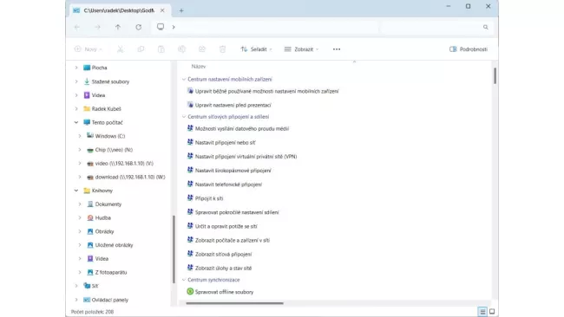Open the Nový dropdown button
Screen dimensions: 564x317
pos(89,49)
